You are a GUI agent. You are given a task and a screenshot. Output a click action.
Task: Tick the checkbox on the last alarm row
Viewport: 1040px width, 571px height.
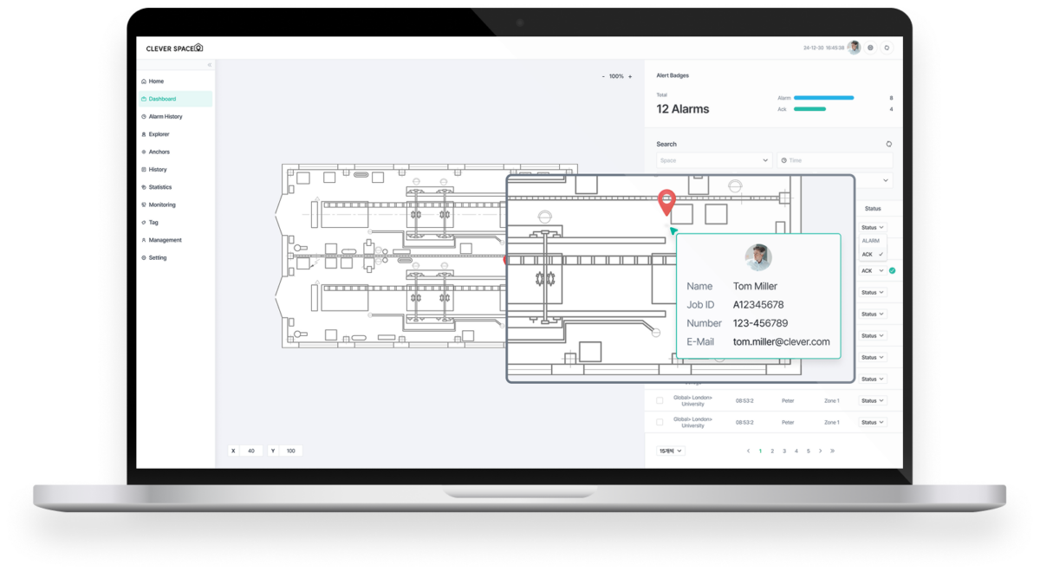click(x=660, y=422)
